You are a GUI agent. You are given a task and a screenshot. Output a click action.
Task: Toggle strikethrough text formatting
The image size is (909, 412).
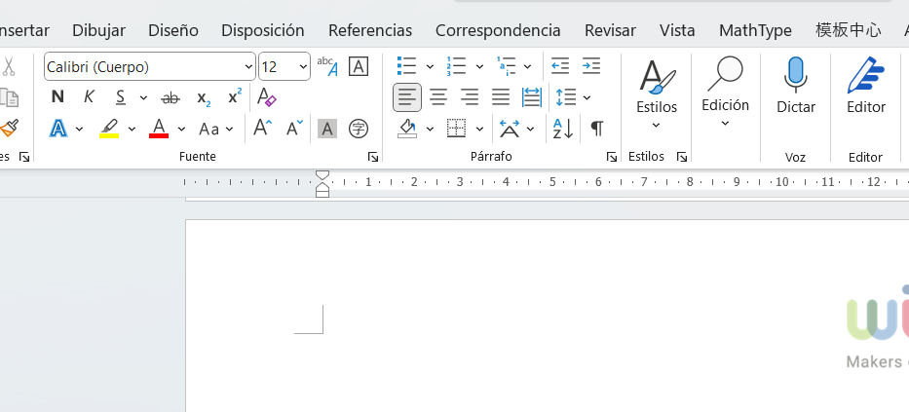(x=170, y=97)
